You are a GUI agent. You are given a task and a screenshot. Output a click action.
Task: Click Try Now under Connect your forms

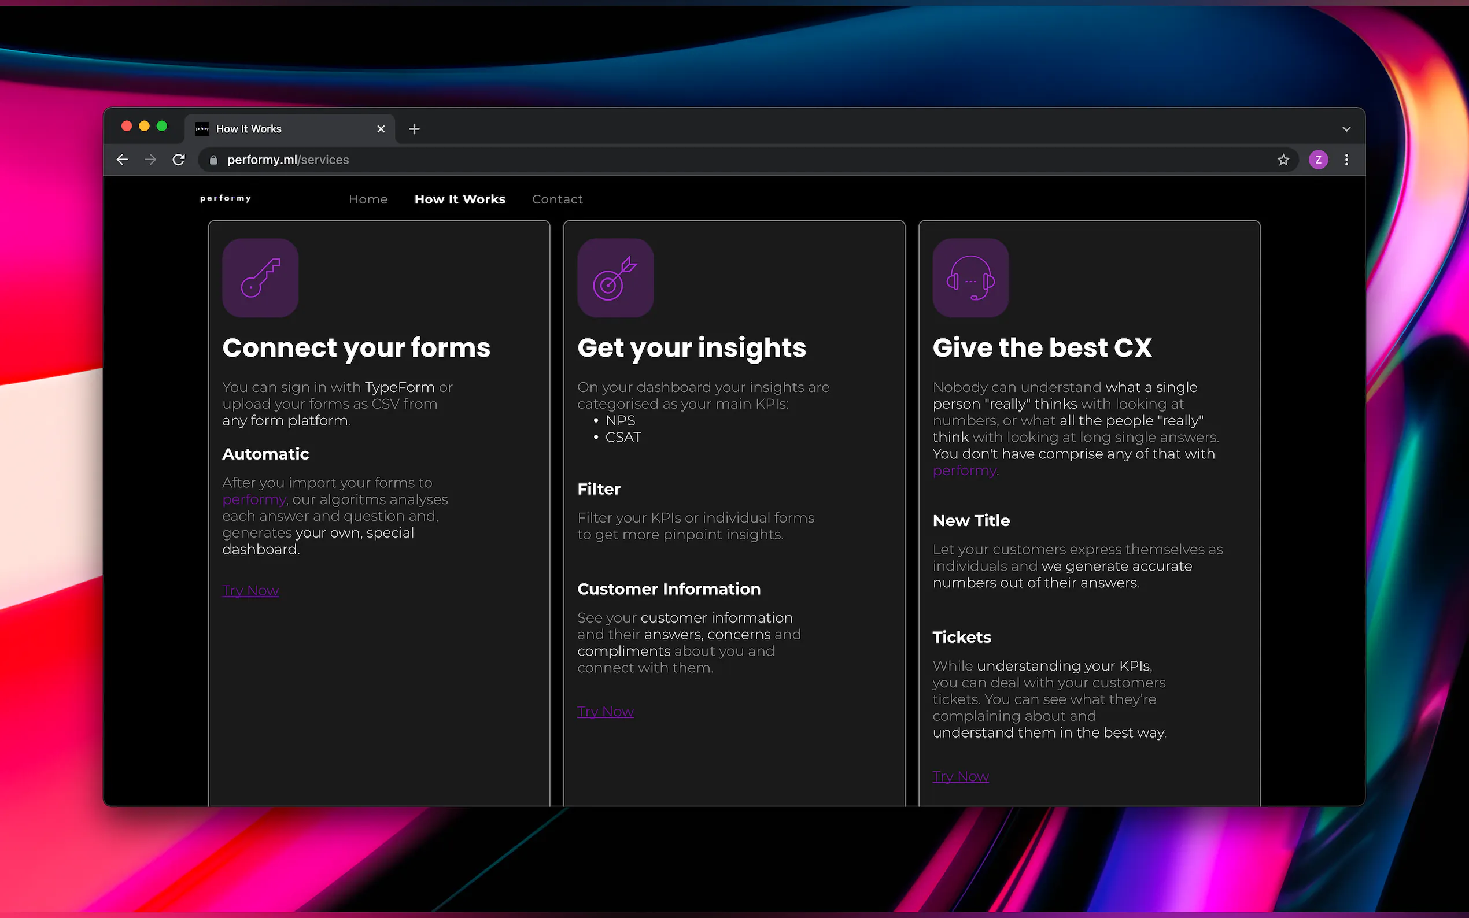[x=250, y=591]
